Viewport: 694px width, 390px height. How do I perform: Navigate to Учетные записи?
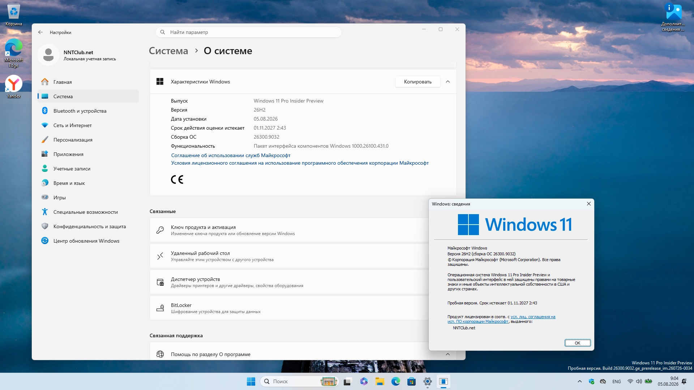click(x=88, y=169)
